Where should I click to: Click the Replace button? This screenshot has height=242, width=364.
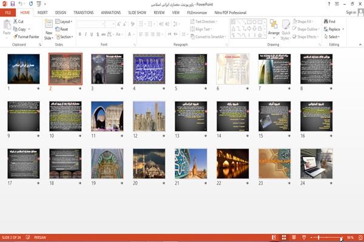pos(334,29)
